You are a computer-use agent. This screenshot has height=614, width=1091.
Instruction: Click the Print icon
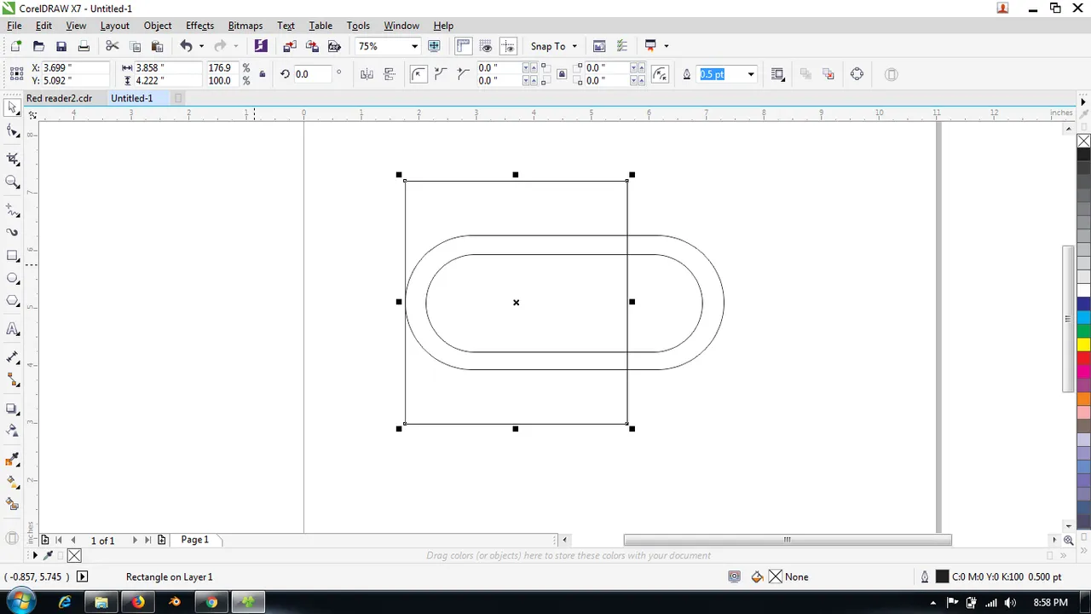tap(84, 46)
